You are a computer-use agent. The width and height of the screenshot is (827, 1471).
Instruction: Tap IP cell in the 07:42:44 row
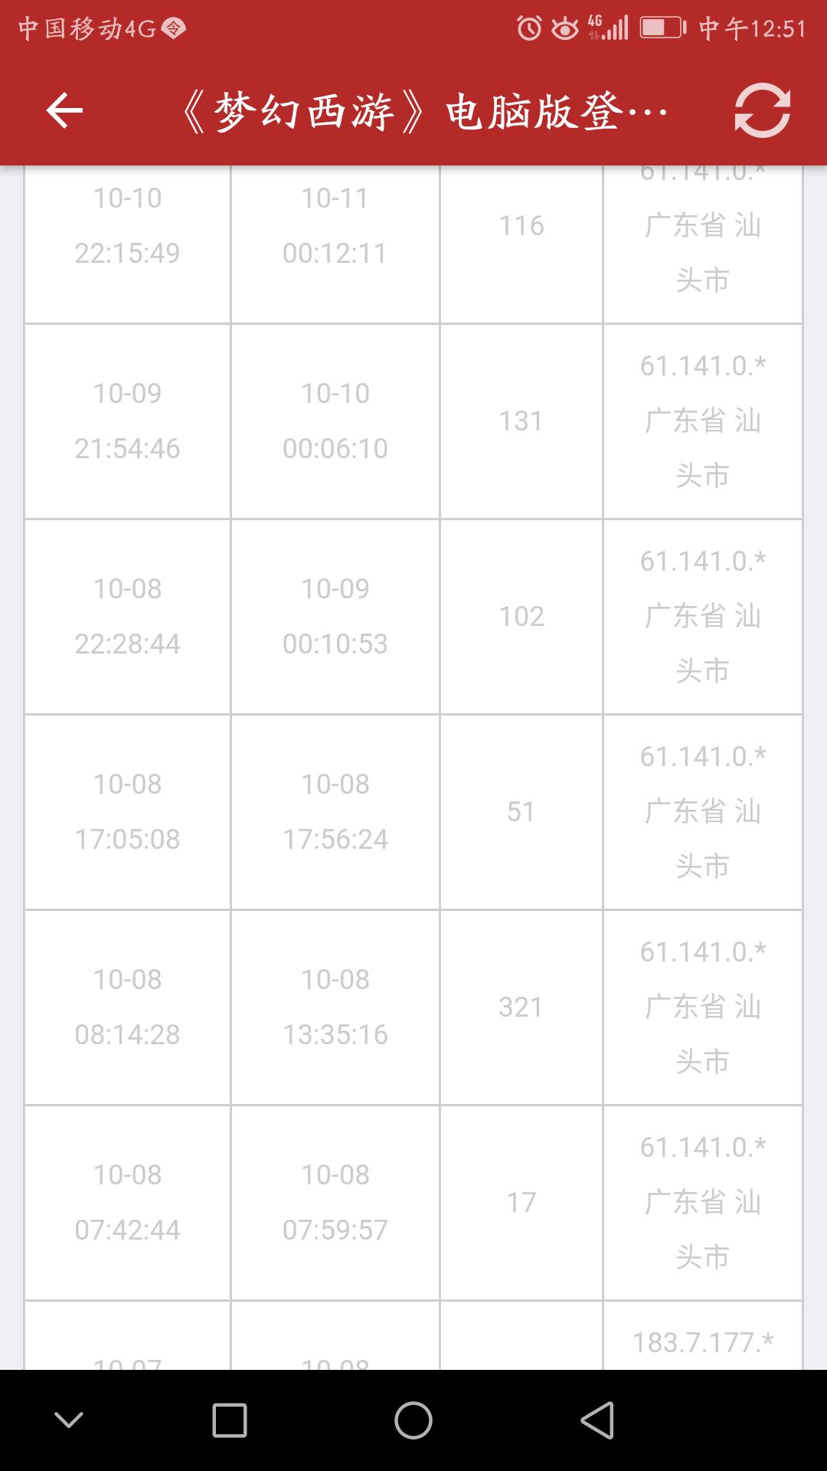(x=703, y=1203)
